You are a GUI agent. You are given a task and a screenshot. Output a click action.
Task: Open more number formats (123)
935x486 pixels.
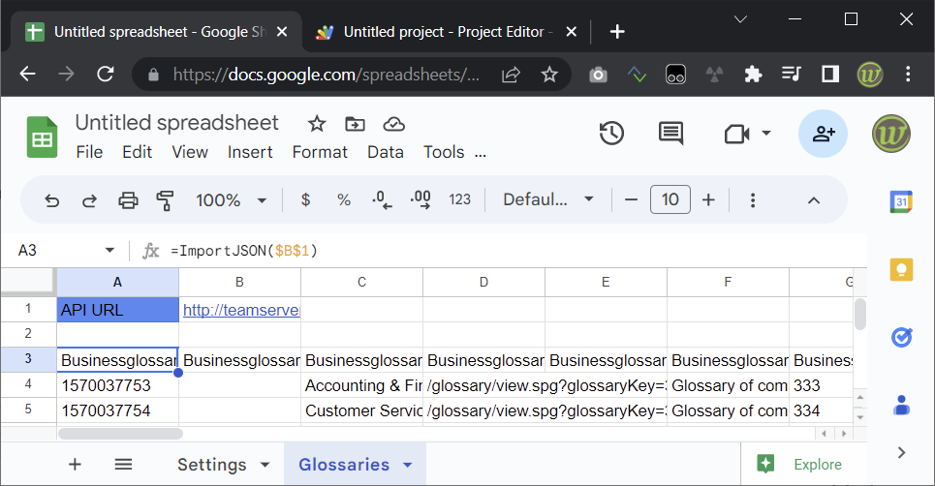point(459,199)
